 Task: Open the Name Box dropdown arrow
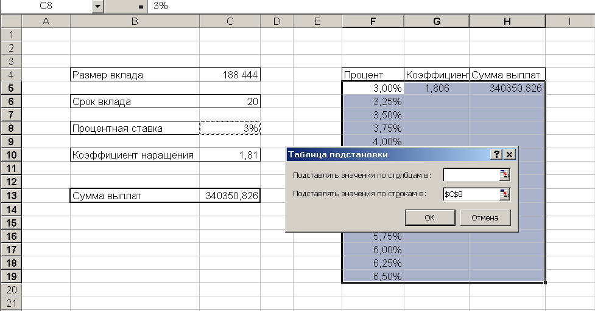coord(98,6)
